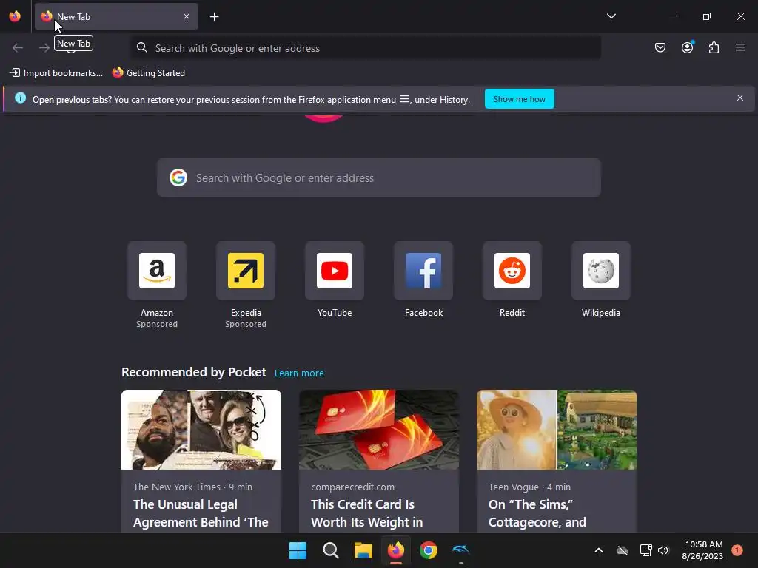This screenshot has height=568, width=758.
Task: Click 'This Credit Card Is Worth' headline
Action: 367,513
